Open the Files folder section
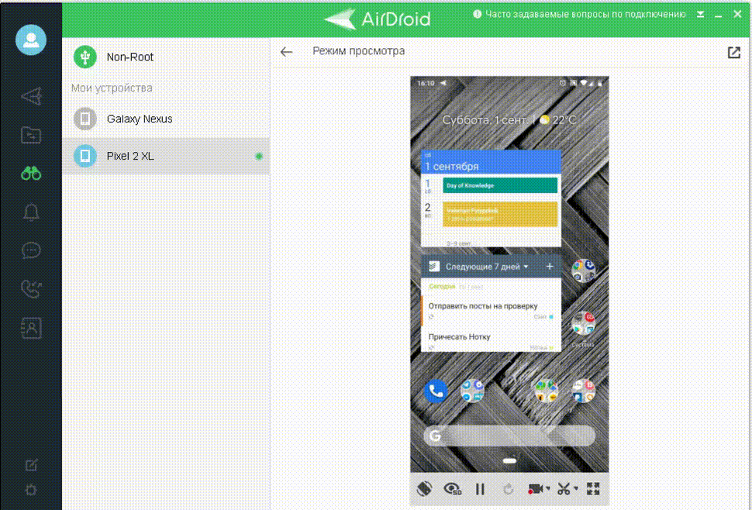The image size is (752, 510). click(31, 135)
